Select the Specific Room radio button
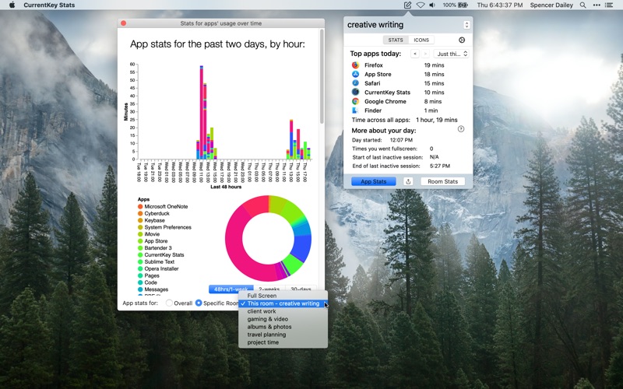Viewport: 623px width, 389px height. tap(199, 303)
